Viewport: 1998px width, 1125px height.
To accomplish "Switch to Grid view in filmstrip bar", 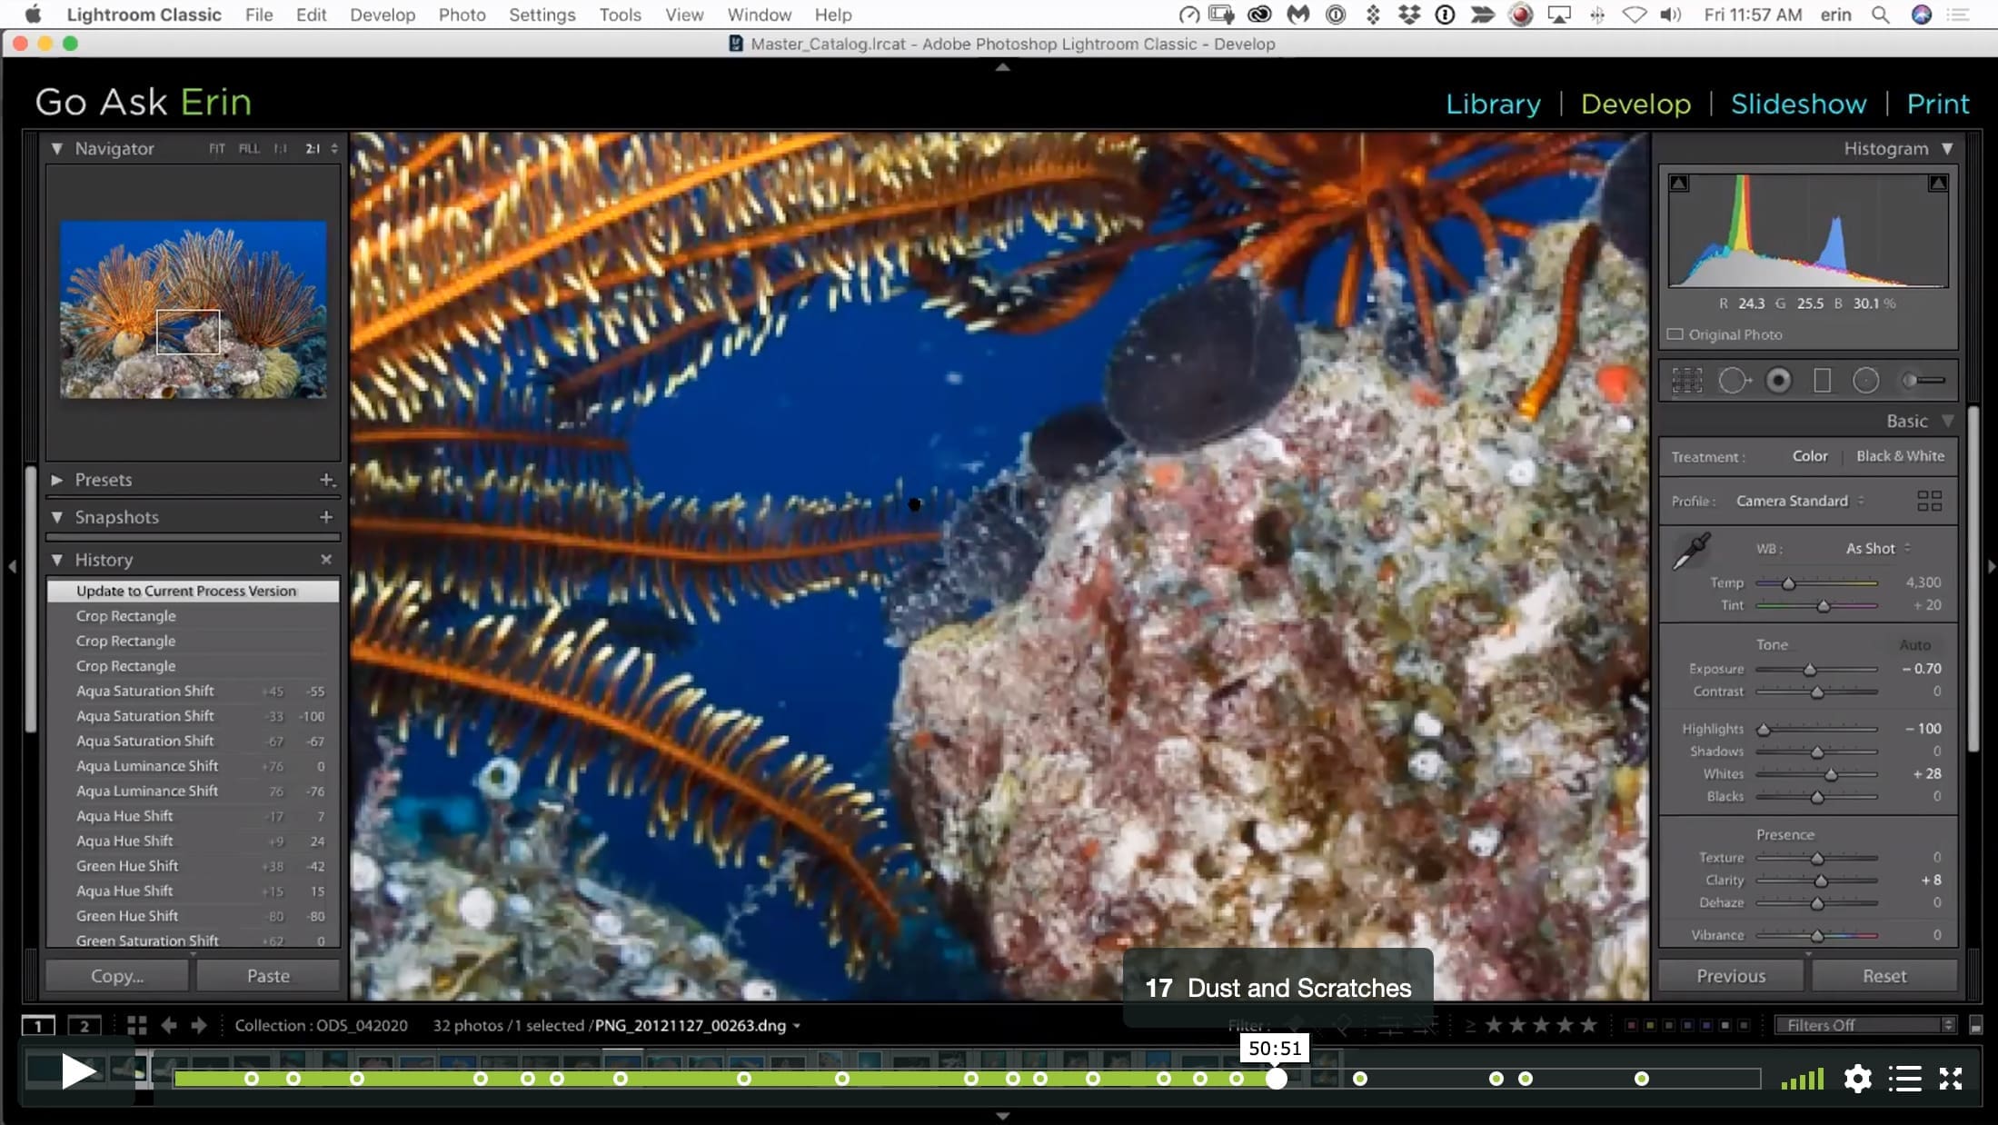I will (x=137, y=1025).
